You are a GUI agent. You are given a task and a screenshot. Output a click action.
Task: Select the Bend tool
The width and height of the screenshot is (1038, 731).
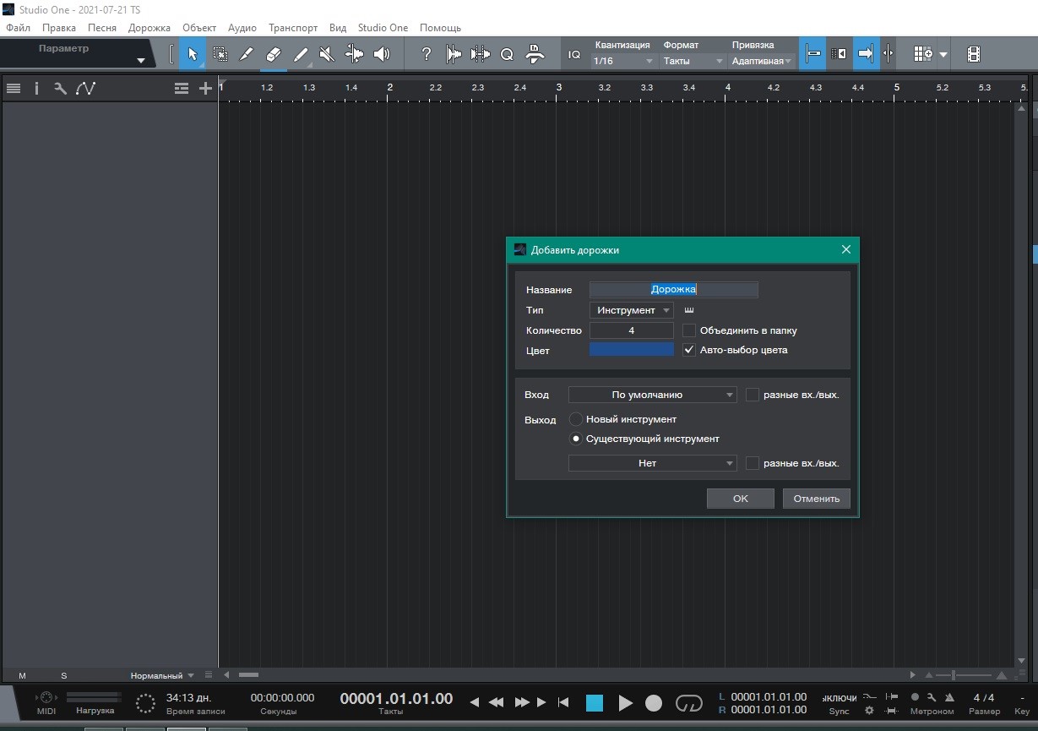355,54
